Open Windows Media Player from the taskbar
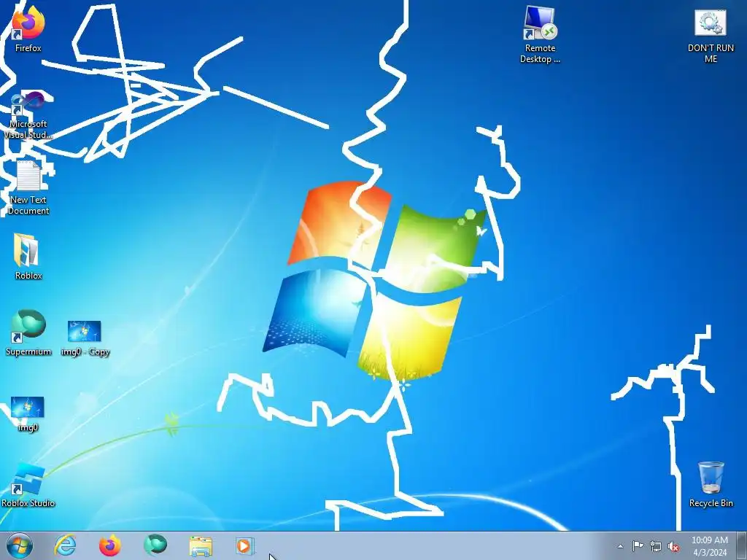The height and width of the screenshot is (560, 747). tap(245, 545)
